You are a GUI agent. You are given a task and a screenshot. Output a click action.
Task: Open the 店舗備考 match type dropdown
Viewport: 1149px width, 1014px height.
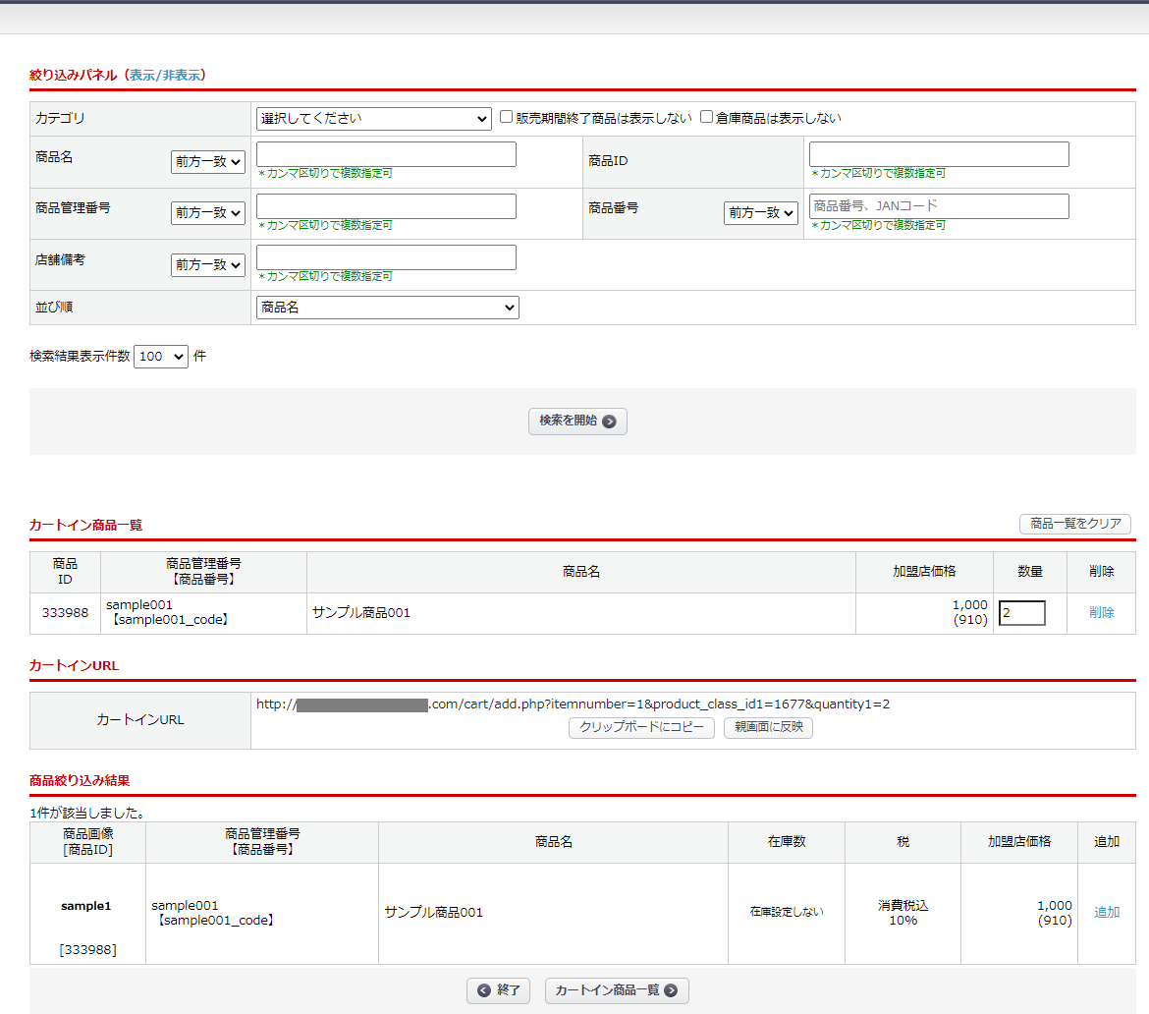click(208, 264)
